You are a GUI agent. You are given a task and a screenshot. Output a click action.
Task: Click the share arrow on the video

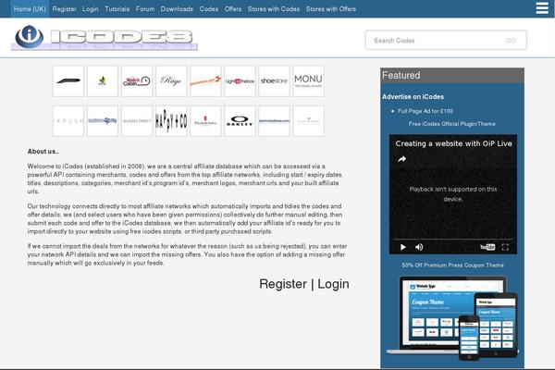coord(401,160)
